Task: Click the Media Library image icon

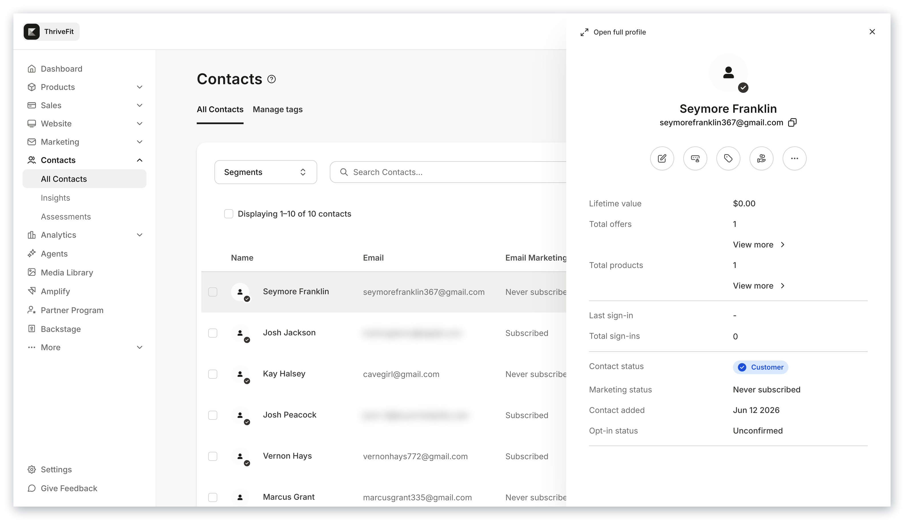Action: pos(31,272)
